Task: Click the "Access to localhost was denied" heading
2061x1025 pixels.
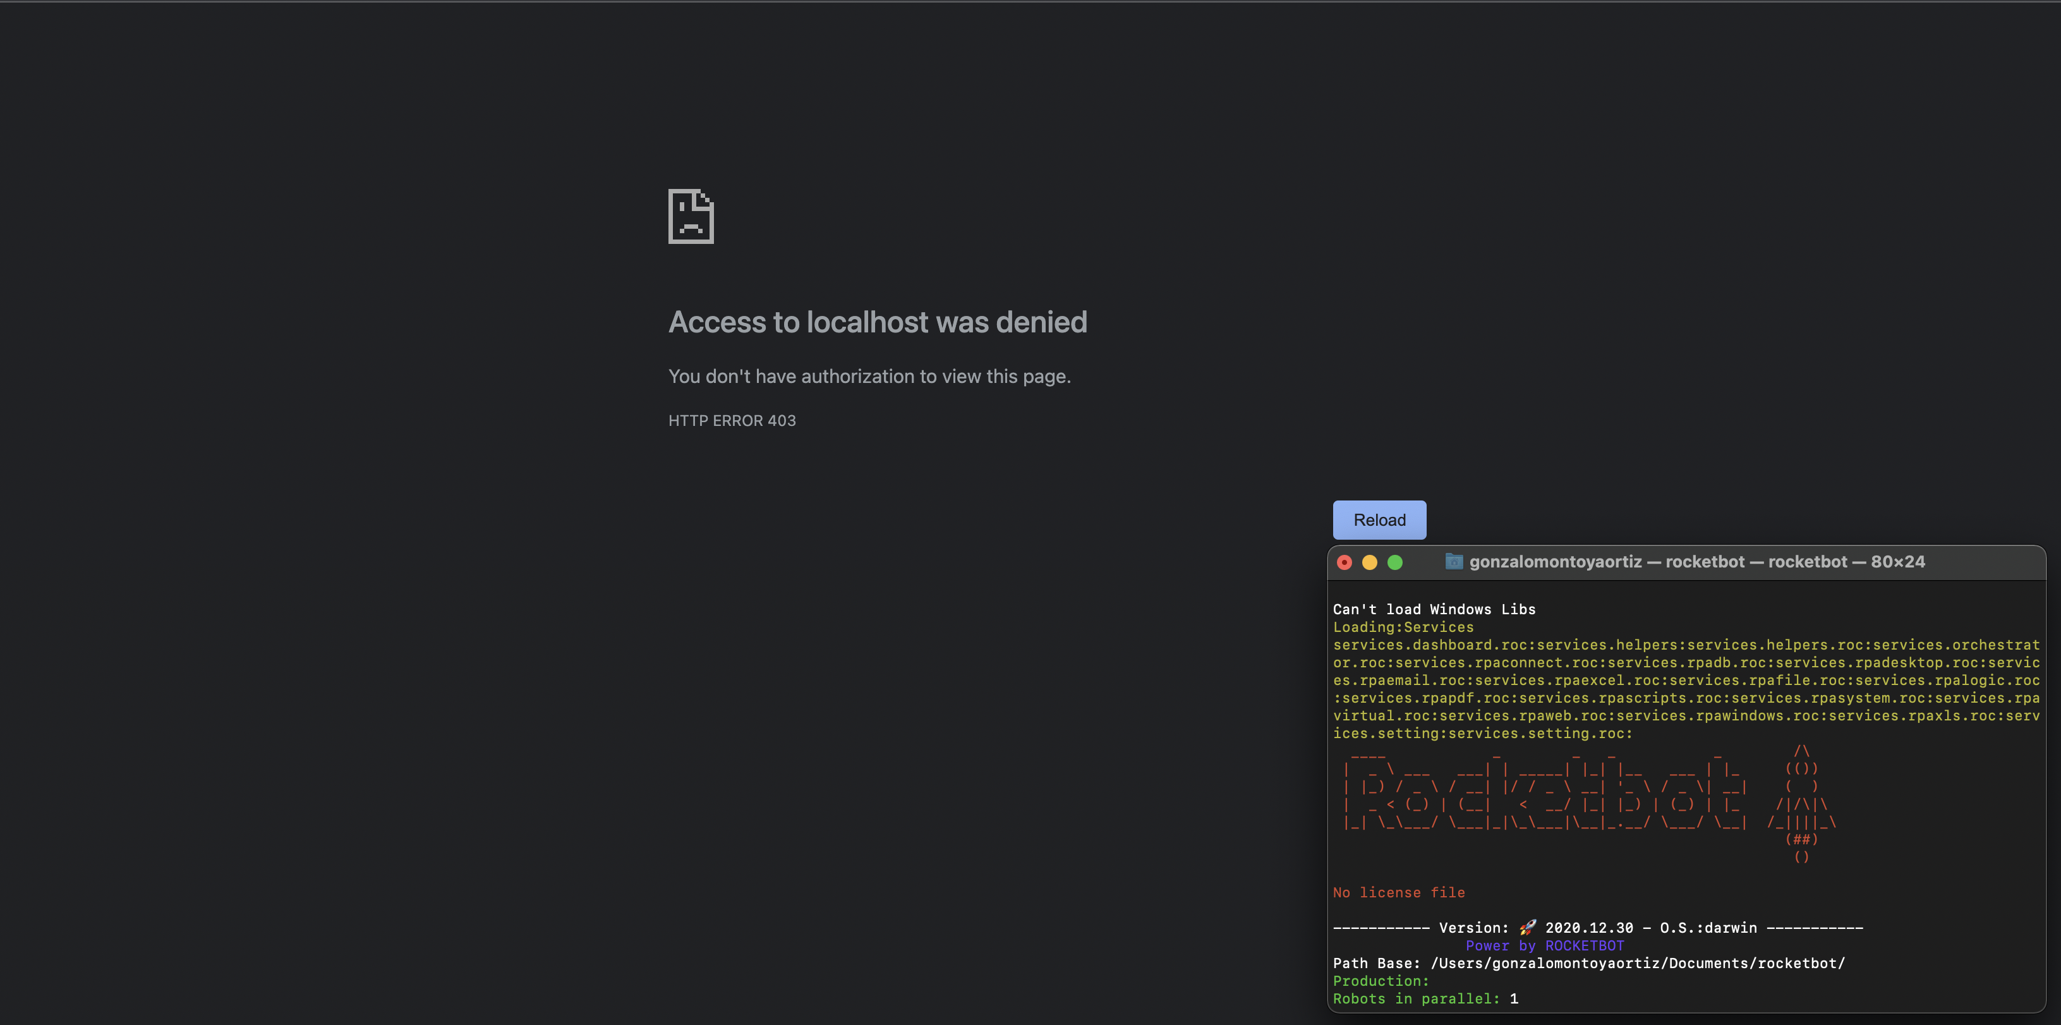Action: [877, 322]
